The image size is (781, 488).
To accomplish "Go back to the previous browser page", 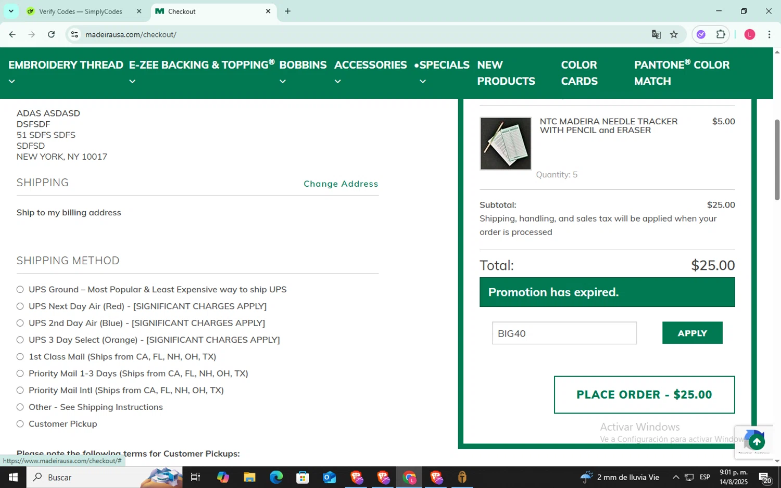I will [12, 34].
